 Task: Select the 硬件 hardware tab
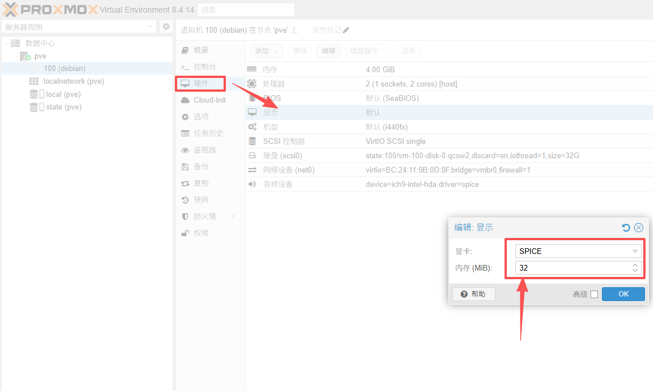tap(201, 83)
